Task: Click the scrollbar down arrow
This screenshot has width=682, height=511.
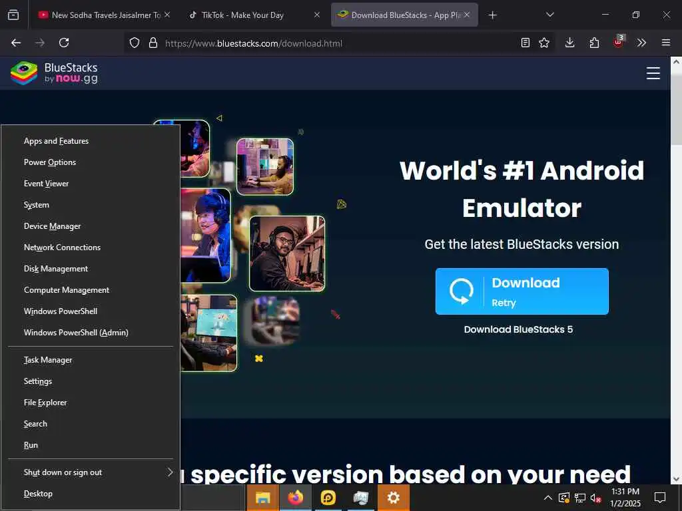Action: click(x=677, y=479)
